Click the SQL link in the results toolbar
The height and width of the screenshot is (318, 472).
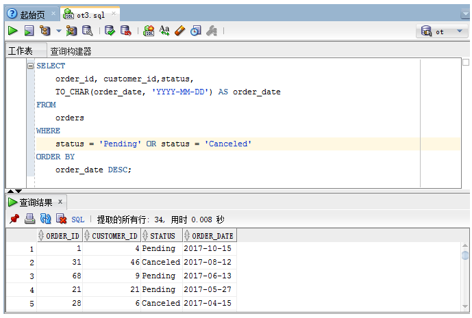coord(77,220)
